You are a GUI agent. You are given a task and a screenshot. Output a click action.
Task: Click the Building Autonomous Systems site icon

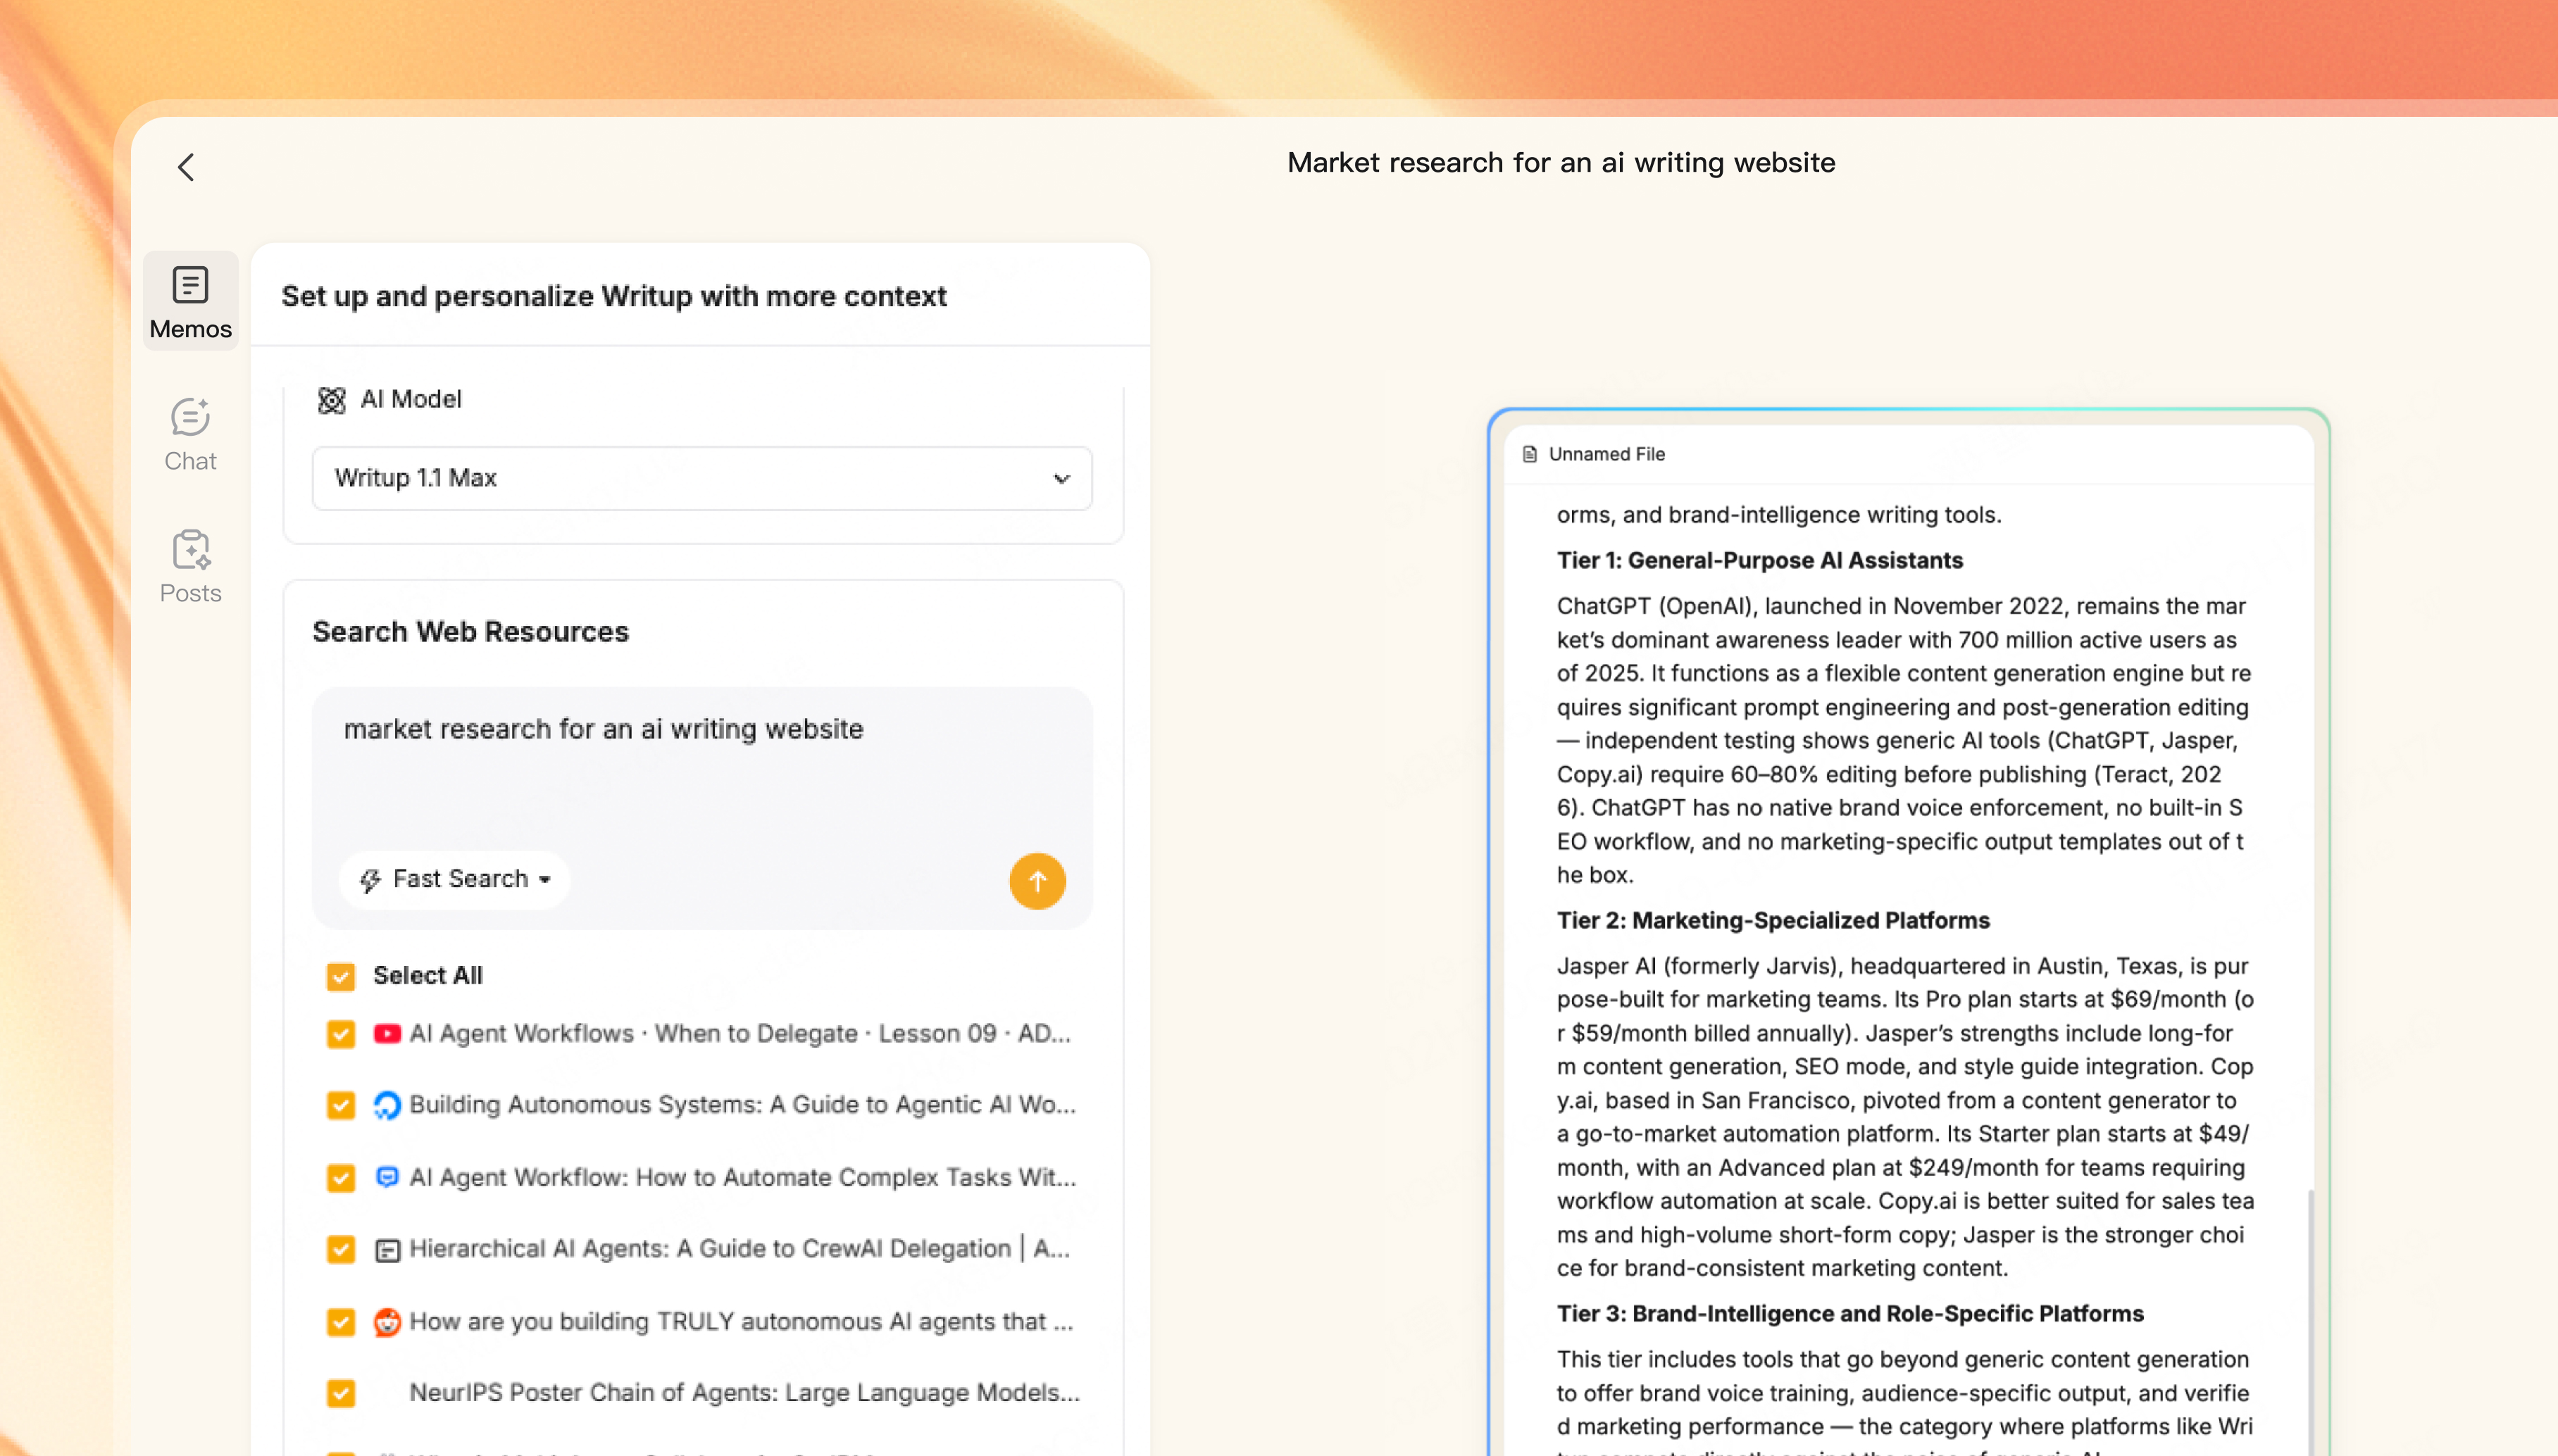pyautogui.click(x=387, y=1105)
